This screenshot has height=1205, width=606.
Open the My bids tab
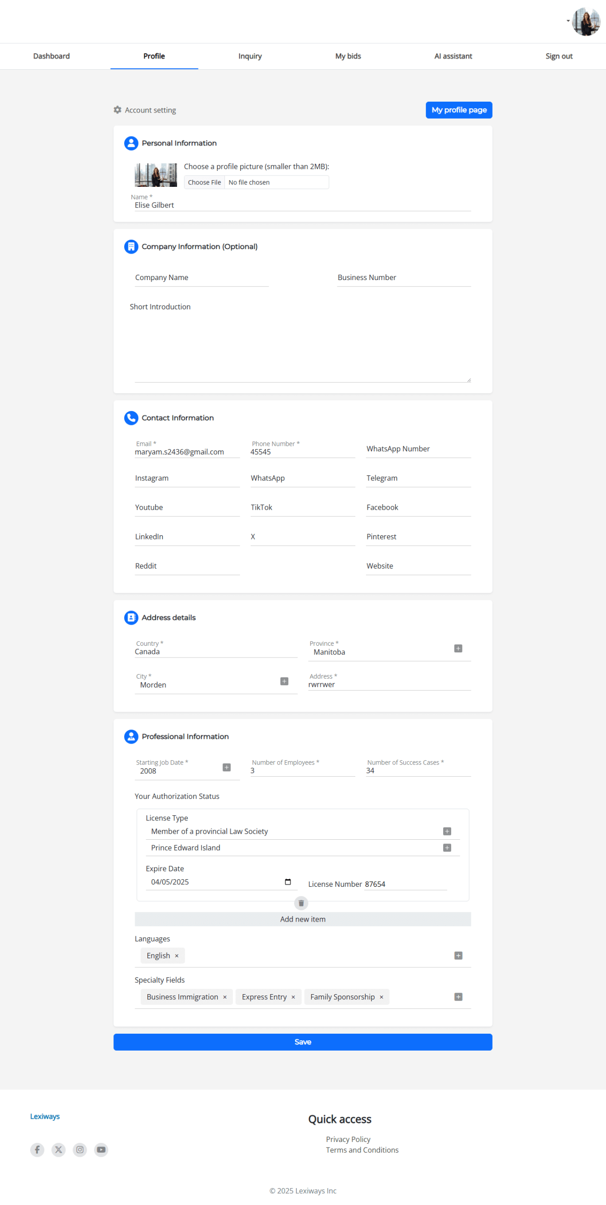tap(348, 56)
